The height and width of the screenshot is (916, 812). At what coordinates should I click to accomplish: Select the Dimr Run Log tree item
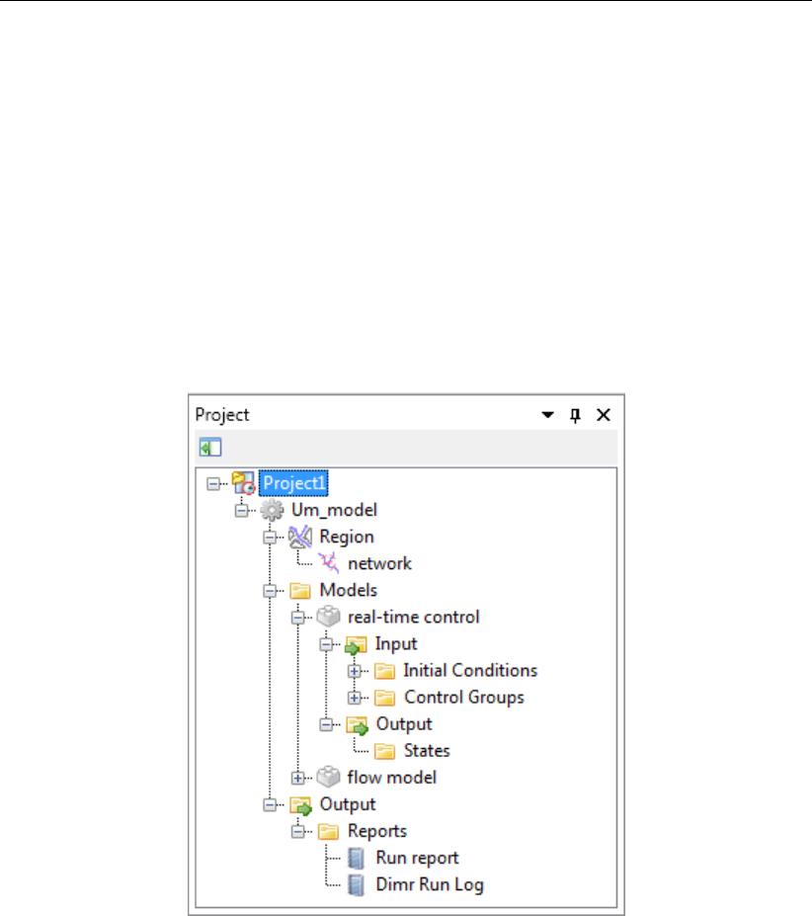(430, 885)
